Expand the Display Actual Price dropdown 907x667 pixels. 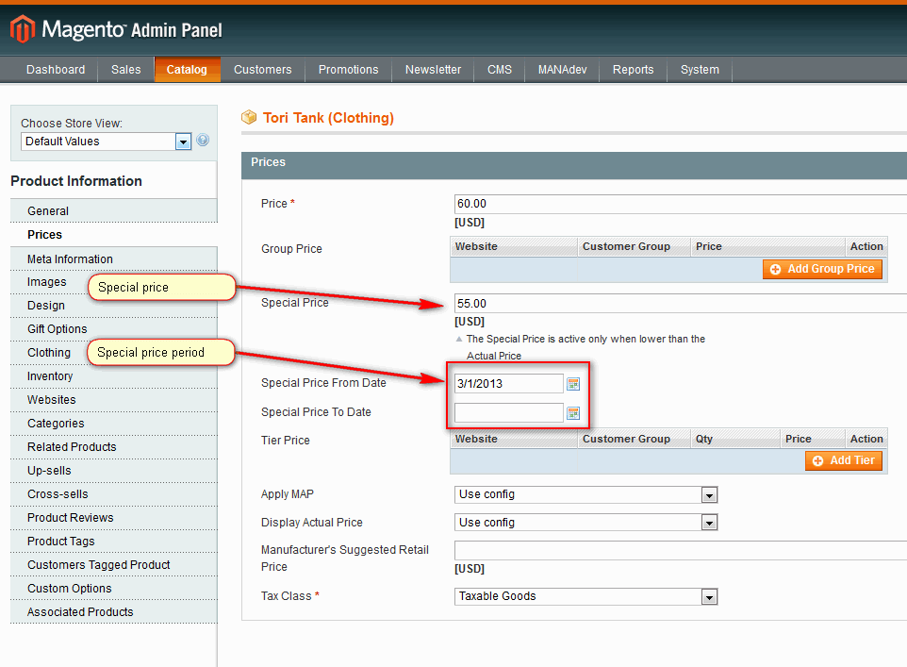point(585,523)
